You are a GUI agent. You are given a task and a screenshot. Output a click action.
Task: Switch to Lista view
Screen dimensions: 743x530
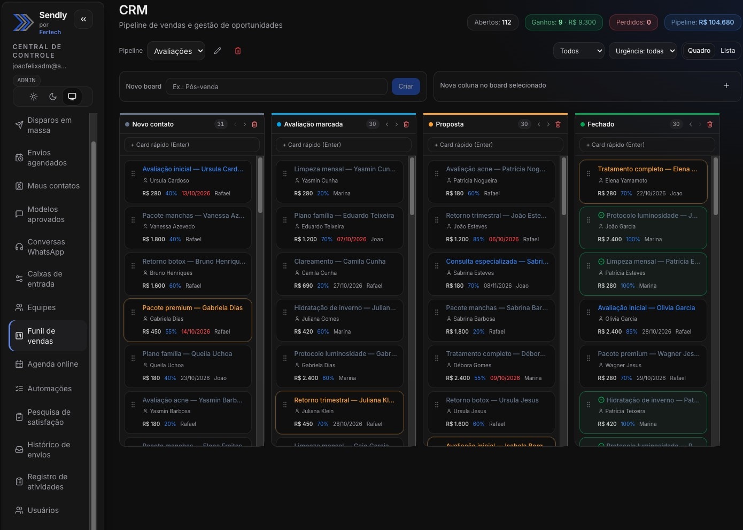(x=727, y=50)
